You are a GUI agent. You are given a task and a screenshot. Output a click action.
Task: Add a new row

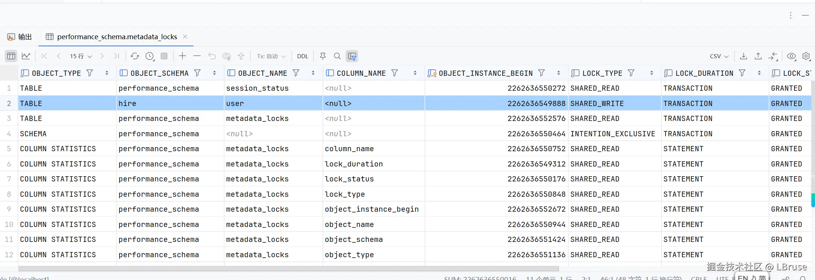pos(182,56)
